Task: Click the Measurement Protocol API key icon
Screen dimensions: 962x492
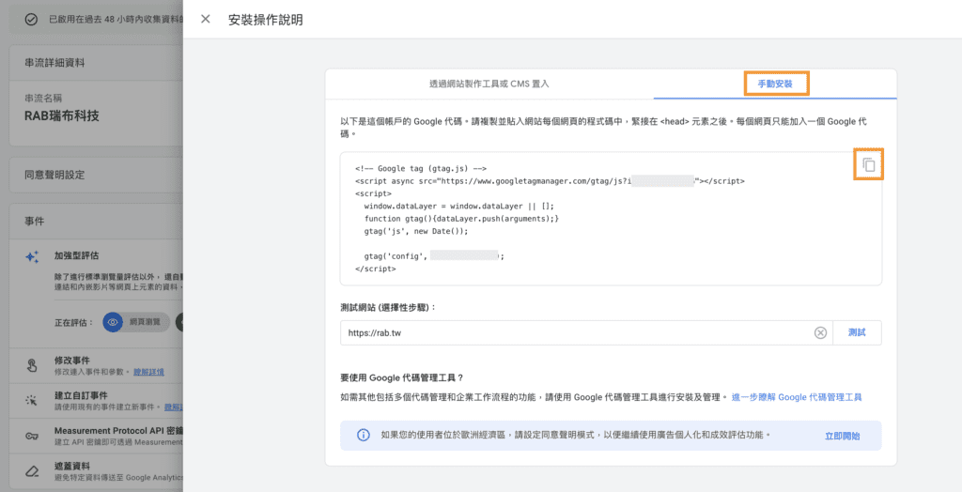Action: coord(32,436)
